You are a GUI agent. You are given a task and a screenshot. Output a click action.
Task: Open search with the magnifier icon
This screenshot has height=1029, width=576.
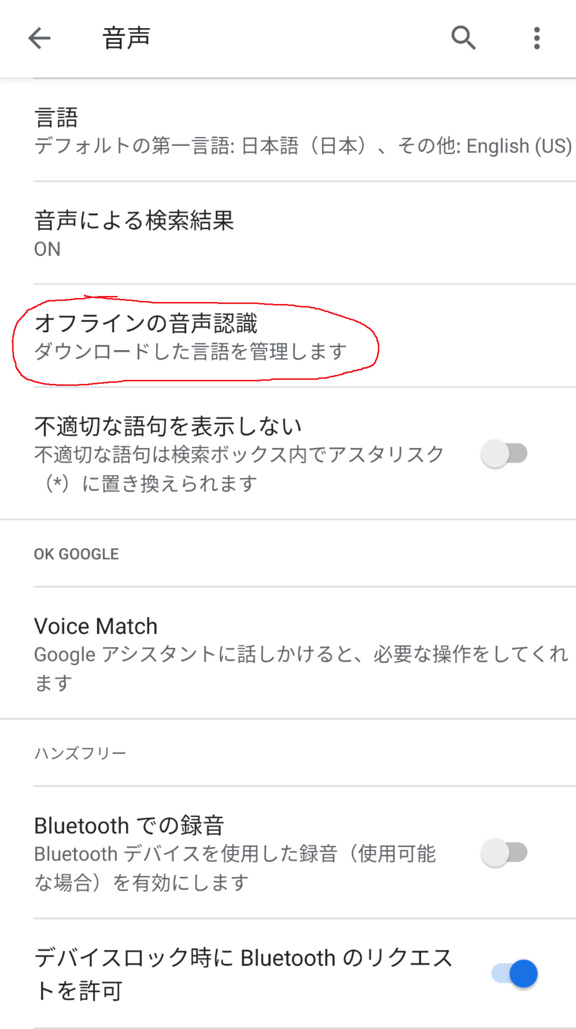463,38
